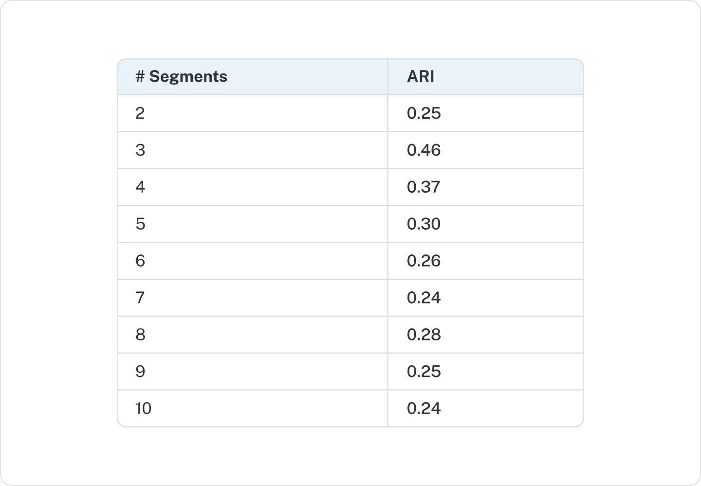Click the segments value 3 cell

coord(140,150)
